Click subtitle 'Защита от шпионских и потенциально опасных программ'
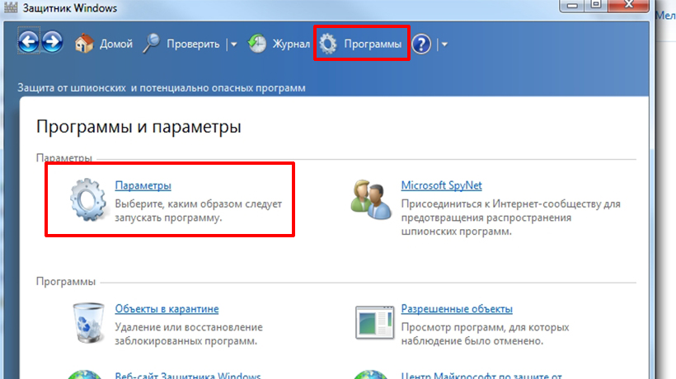Image resolution: width=676 pixels, height=379 pixels. click(x=162, y=88)
